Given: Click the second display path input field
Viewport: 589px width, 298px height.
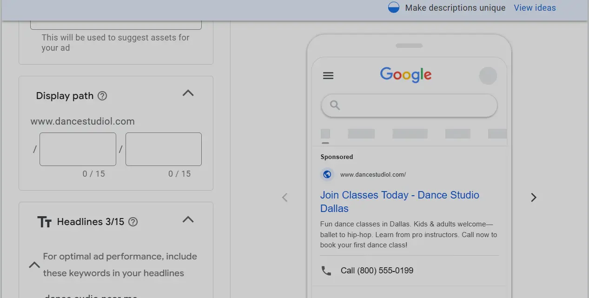Looking at the screenshot, I should (163, 149).
